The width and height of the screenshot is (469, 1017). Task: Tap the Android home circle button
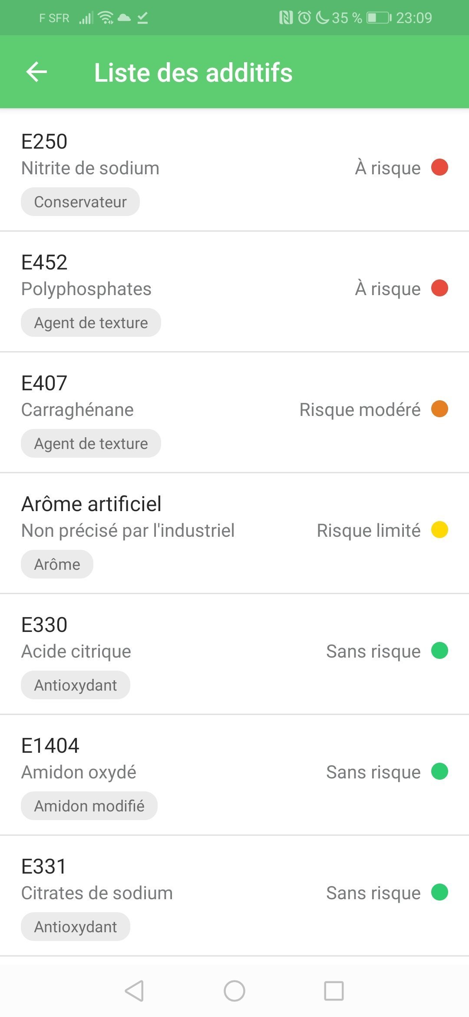[x=234, y=991]
